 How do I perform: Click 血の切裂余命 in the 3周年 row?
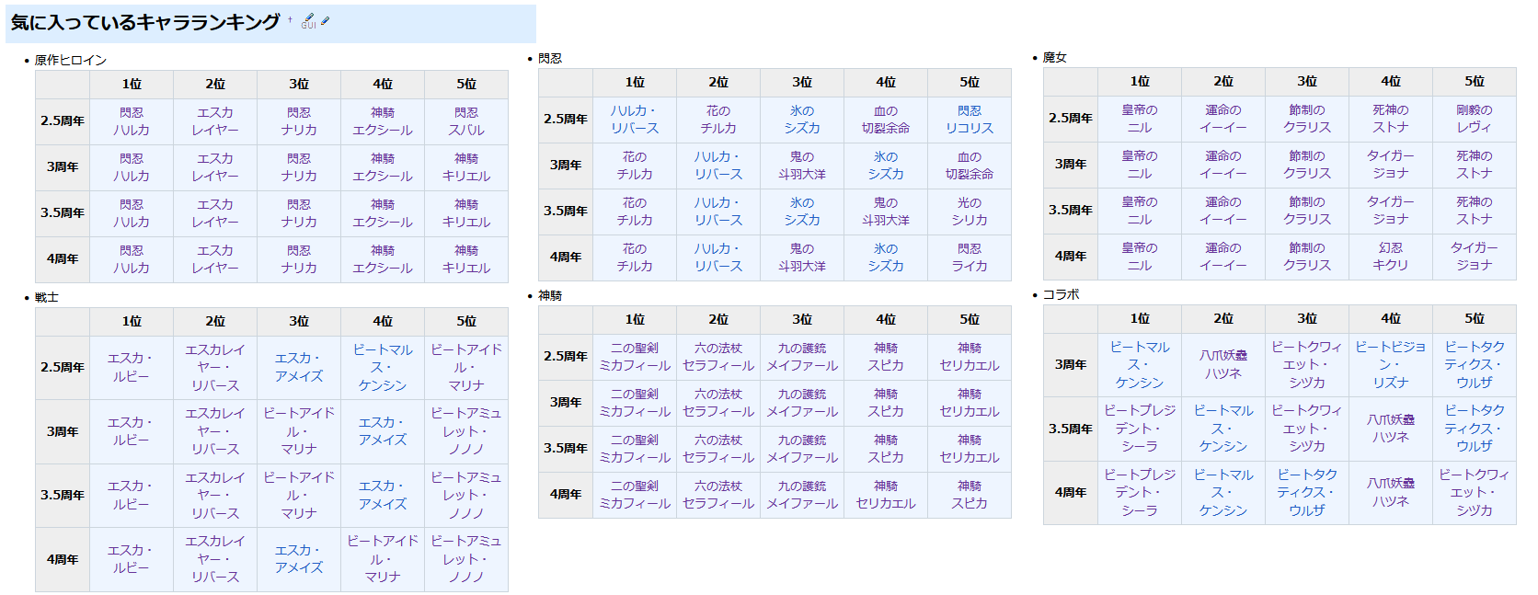pos(970,166)
